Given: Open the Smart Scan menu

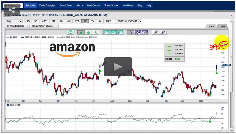Looking at the screenshot, I should [x=66, y=5].
